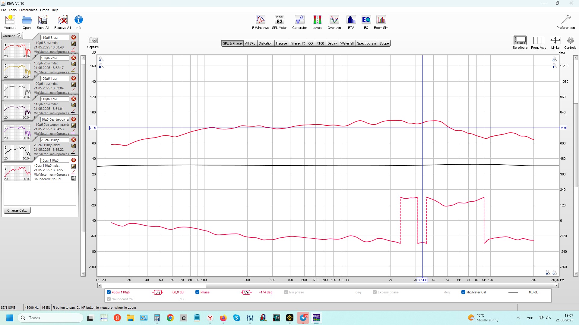This screenshot has width=579, height=325.
Task: Uncheck the Phase trace checkbox
Action: click(197, 292)
